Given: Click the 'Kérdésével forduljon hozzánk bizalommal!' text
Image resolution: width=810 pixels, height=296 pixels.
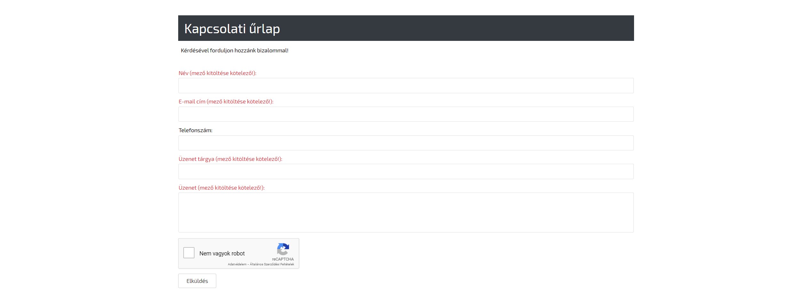Looking at the screenshot, I should pyautogui.click(x=234, y=50).
